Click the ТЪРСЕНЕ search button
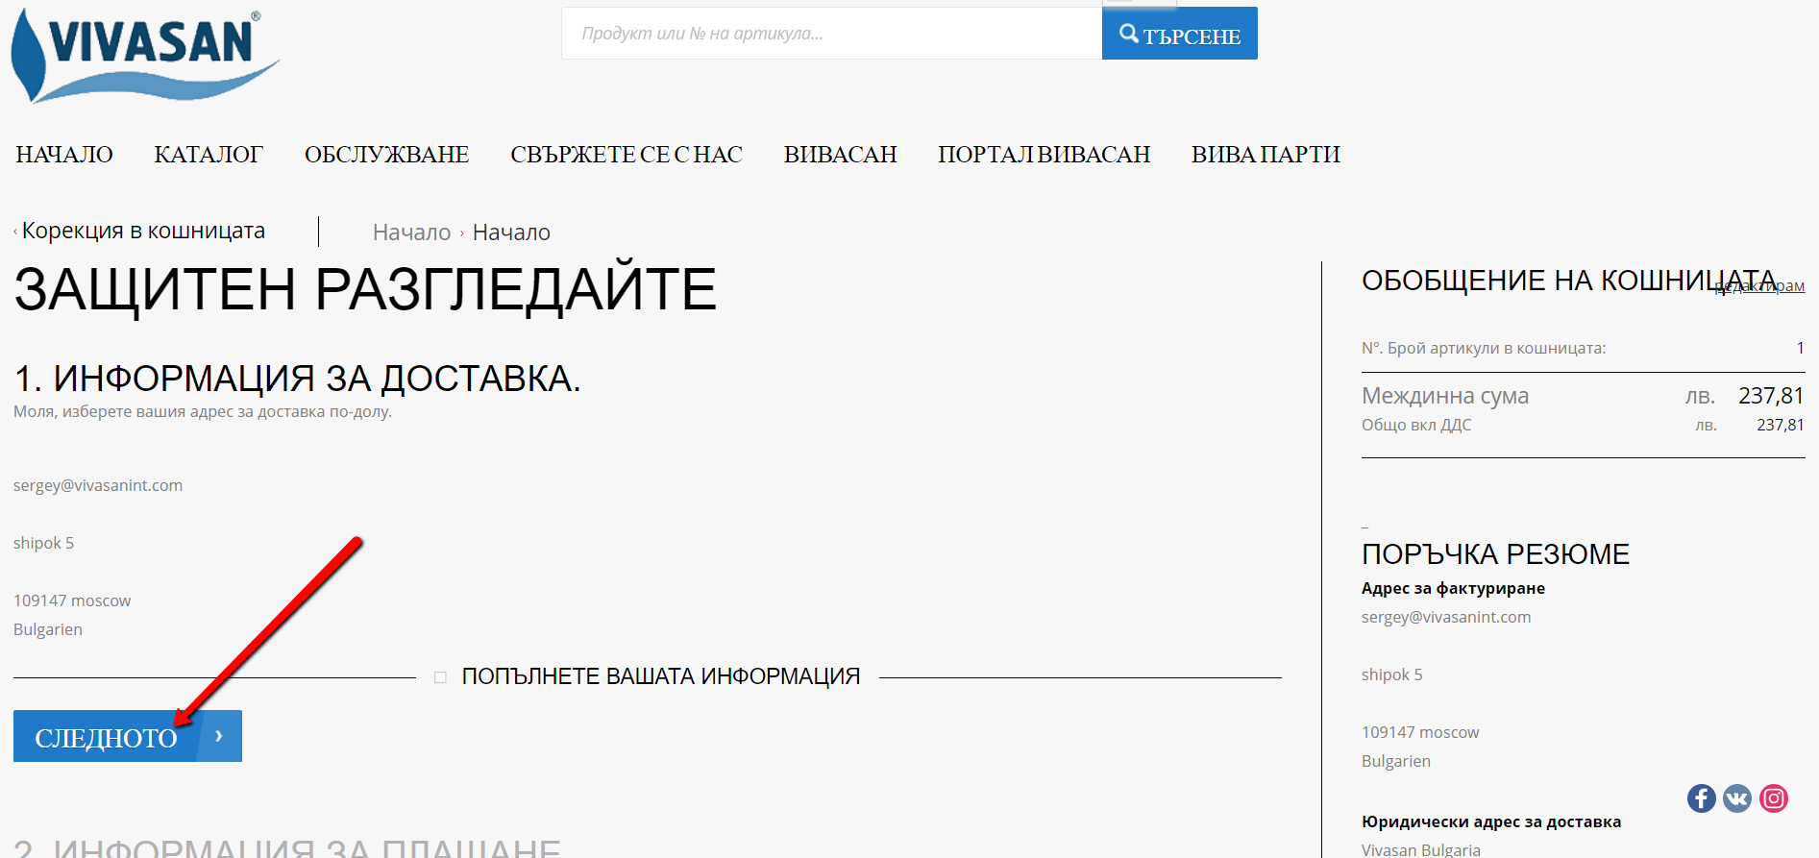1819x858 pixels. coord(1179,34)
